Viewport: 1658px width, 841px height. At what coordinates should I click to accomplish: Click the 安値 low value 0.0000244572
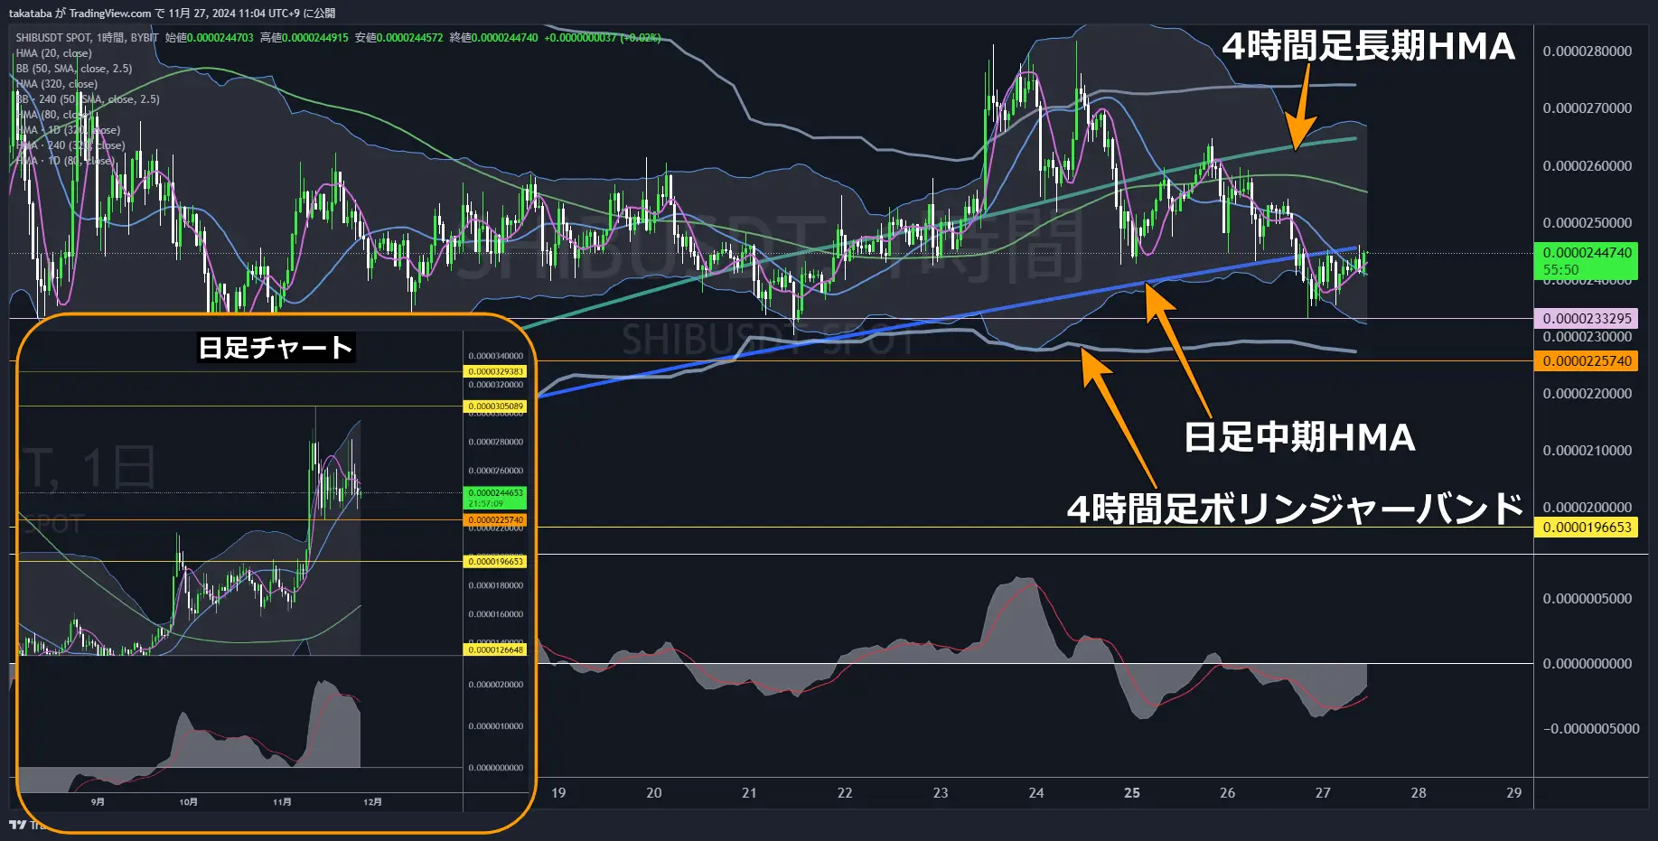pyautogui.click(x=409, y=38)
